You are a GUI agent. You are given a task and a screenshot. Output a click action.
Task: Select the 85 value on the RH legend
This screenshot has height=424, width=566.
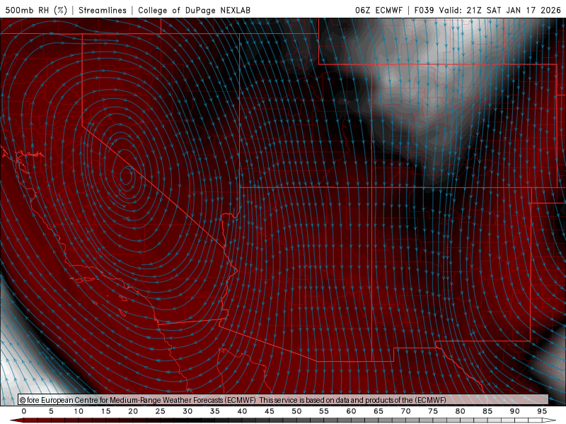[487, 411]
